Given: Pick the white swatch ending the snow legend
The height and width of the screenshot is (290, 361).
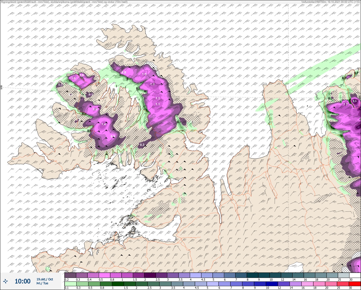Looking at the screenshot, I should [x=355, y=275].
